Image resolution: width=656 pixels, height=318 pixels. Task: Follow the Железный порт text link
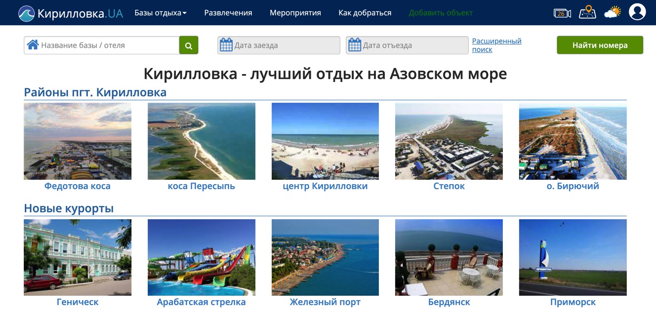point(325,302)
